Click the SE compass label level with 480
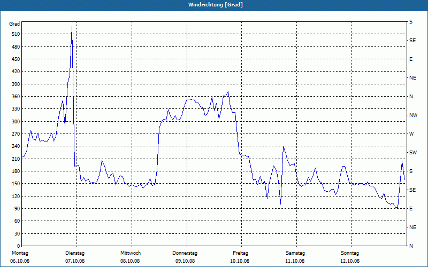The height and width of the screenshot is (267, 428). point(412,41)
